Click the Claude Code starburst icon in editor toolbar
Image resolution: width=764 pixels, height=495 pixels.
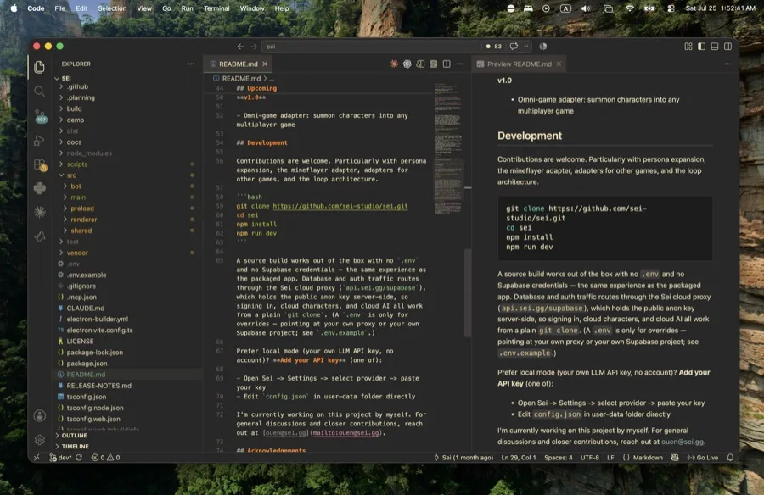point(394,64)
